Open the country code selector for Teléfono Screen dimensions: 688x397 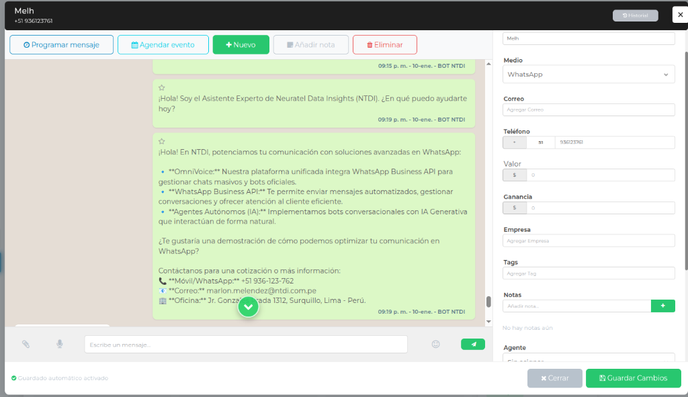click(x=514, y=142)
